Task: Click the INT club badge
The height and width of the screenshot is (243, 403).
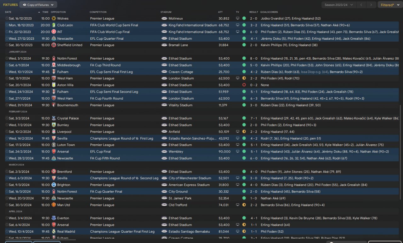Action: [54, 32]
